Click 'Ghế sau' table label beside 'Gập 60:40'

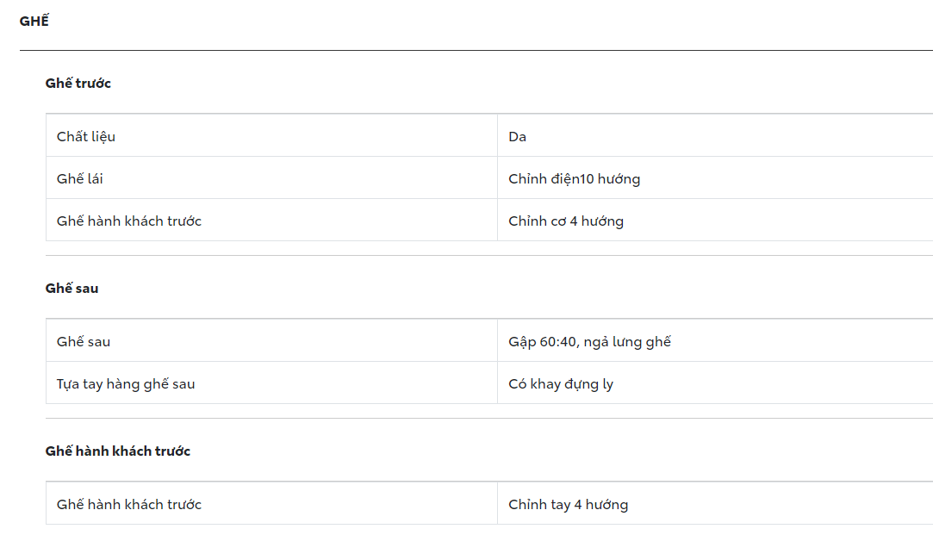pos(84,342)
